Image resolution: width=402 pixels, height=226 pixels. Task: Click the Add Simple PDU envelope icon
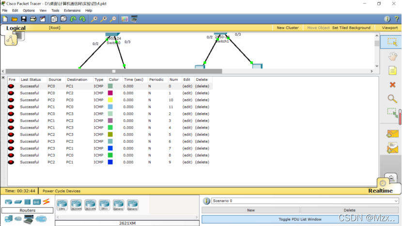pyautogui.click(x=392, y=134)
